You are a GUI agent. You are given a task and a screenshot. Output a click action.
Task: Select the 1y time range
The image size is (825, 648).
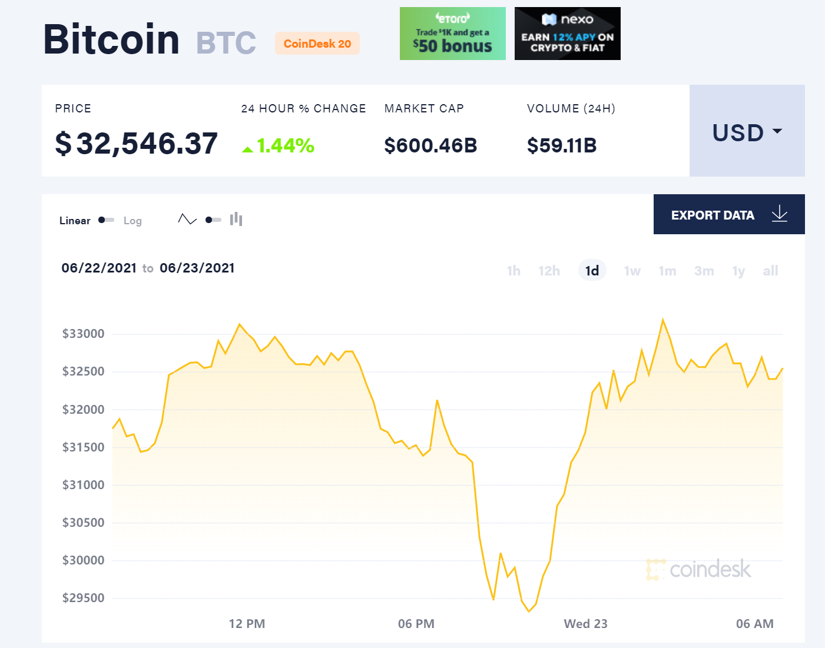[738, 271]
